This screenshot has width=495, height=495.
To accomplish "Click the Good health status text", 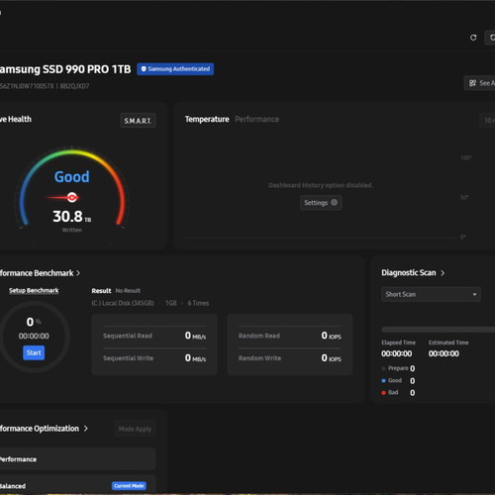I will [x=72, y=176].
